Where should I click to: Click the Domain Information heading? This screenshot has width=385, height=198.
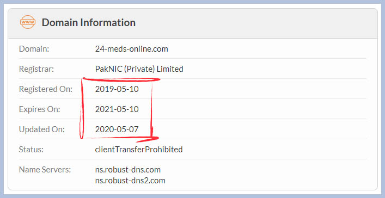[89, 22]
